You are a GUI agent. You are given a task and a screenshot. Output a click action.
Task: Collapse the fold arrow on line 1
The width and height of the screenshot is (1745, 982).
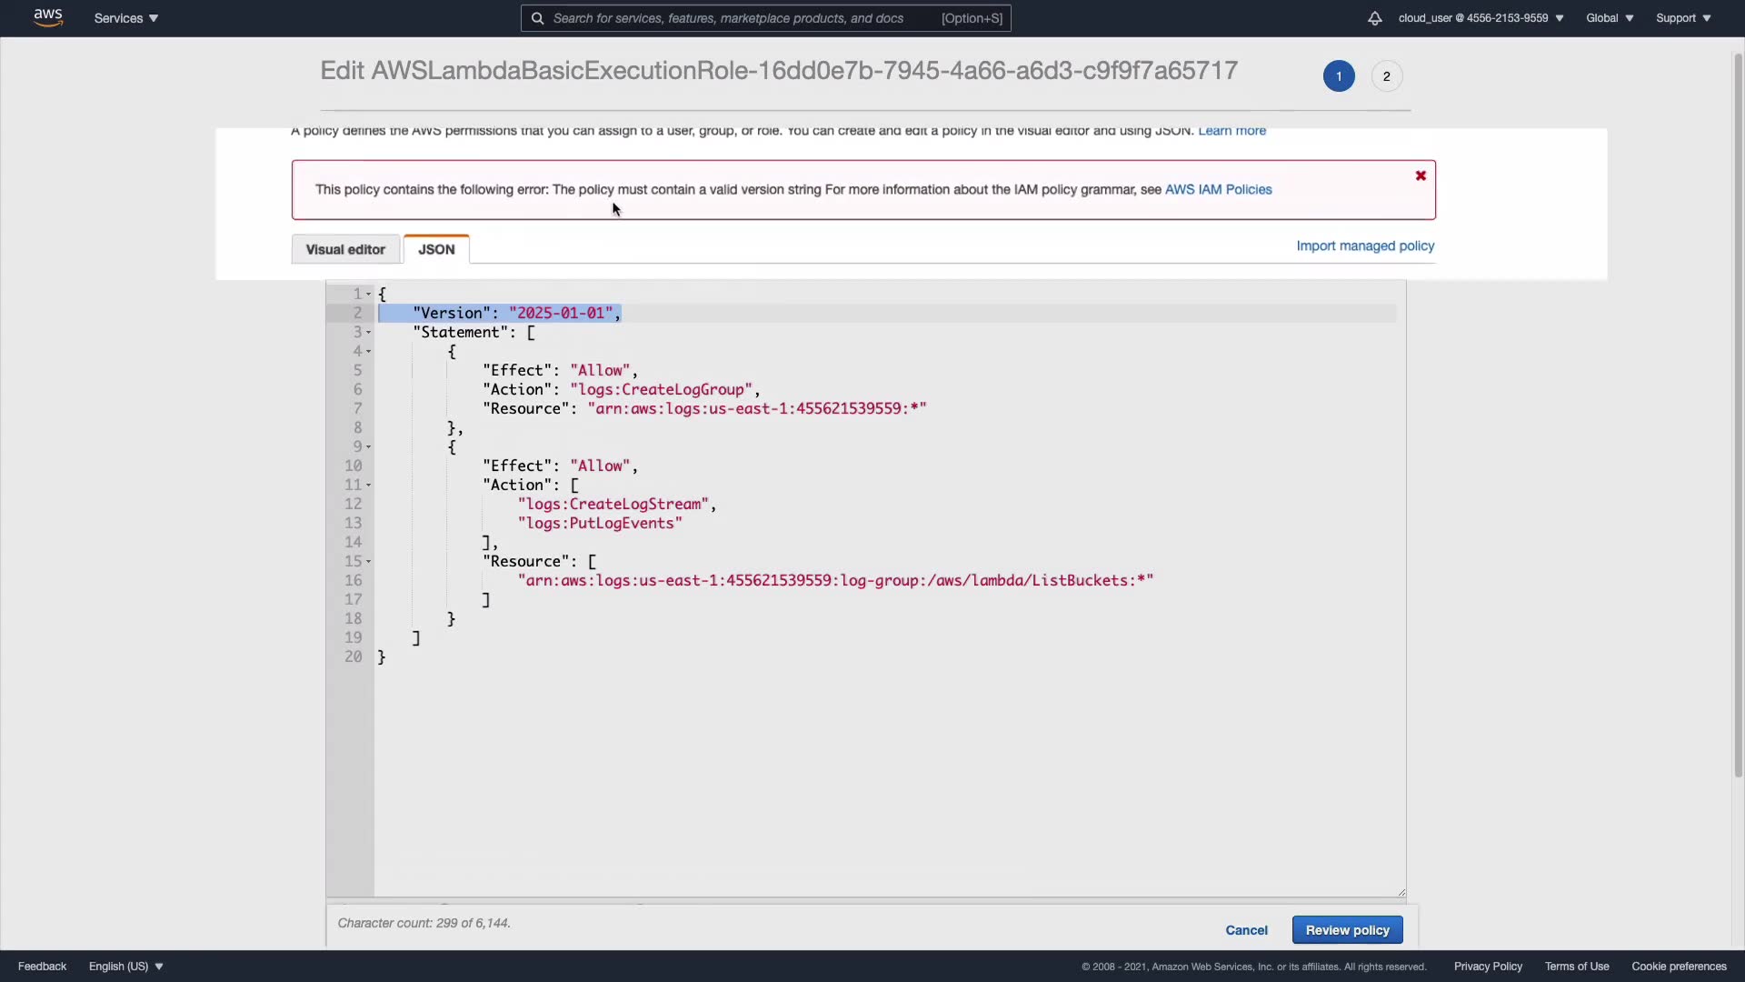(368, 294)
